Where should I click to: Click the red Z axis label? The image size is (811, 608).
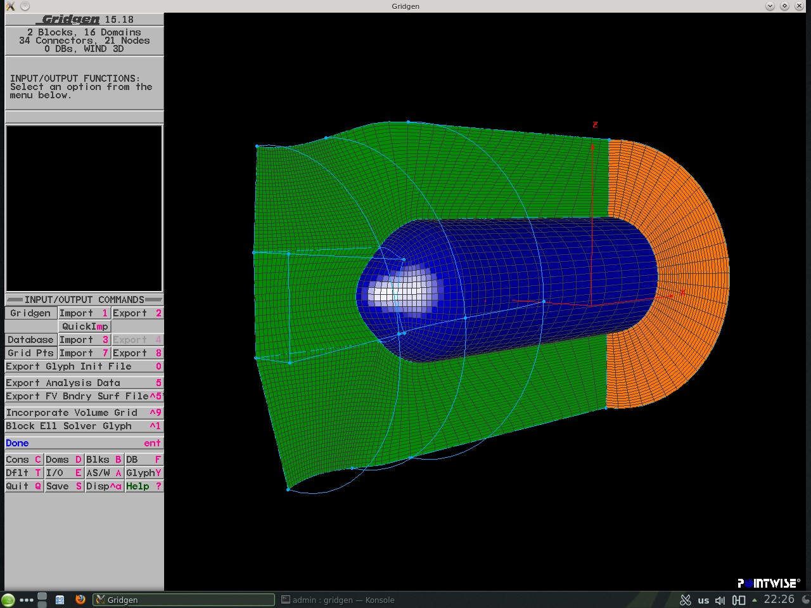595,125
